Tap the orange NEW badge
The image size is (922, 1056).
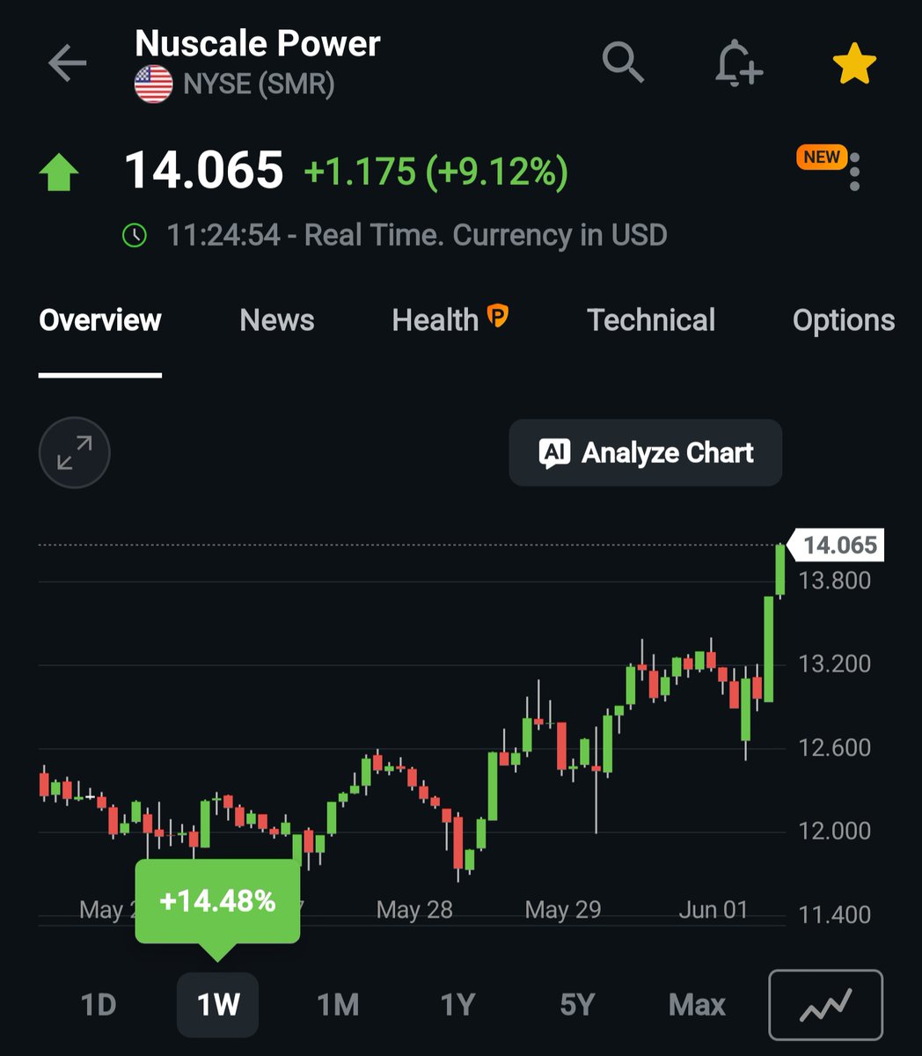click(822, 158)
